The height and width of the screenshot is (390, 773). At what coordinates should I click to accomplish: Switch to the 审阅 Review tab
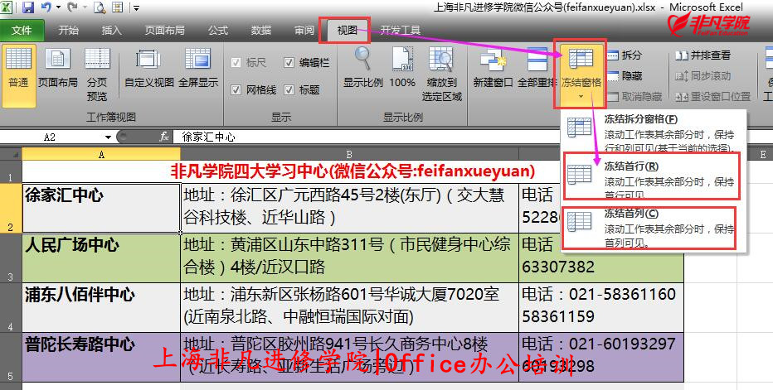pyautogui.click(x=304, y=31)
